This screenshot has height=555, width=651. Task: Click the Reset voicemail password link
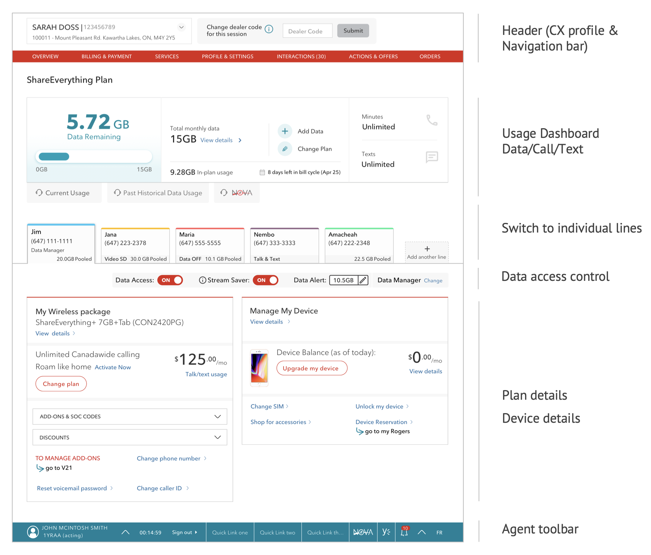pyautogui.click(x=72, y=488)
